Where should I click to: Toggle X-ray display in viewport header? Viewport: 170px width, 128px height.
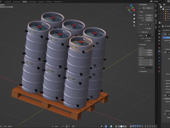116,126
